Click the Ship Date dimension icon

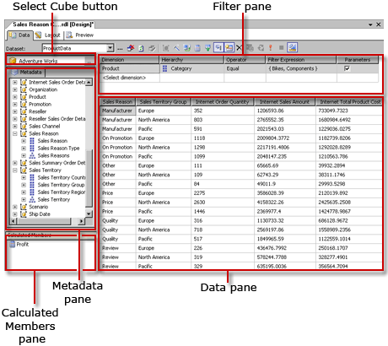[x=24, y=214]
